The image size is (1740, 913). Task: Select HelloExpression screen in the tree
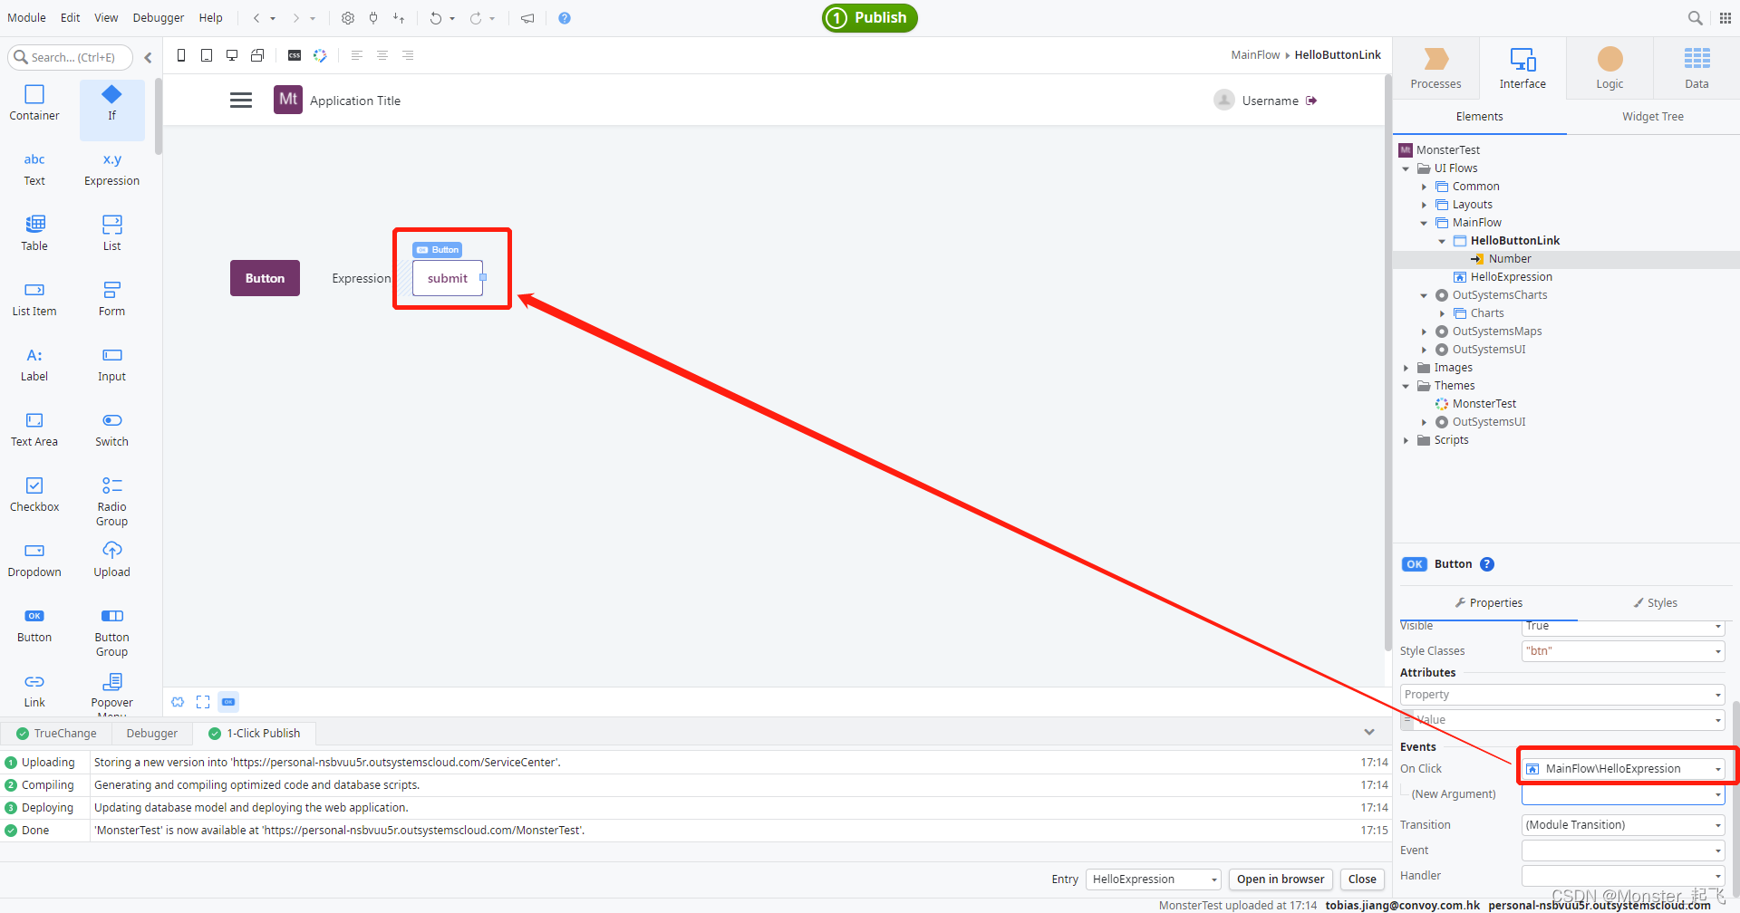pos(1511,277)
